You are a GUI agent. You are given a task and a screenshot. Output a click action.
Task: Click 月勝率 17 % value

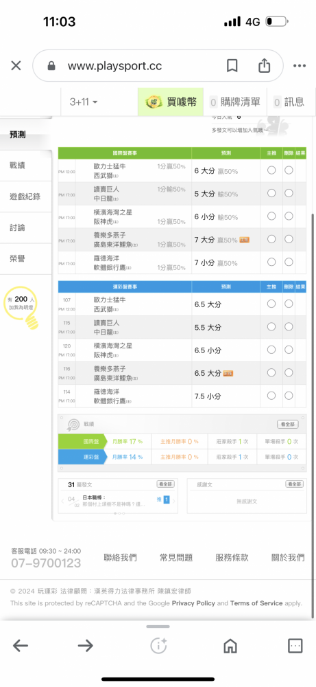point(127,442)
